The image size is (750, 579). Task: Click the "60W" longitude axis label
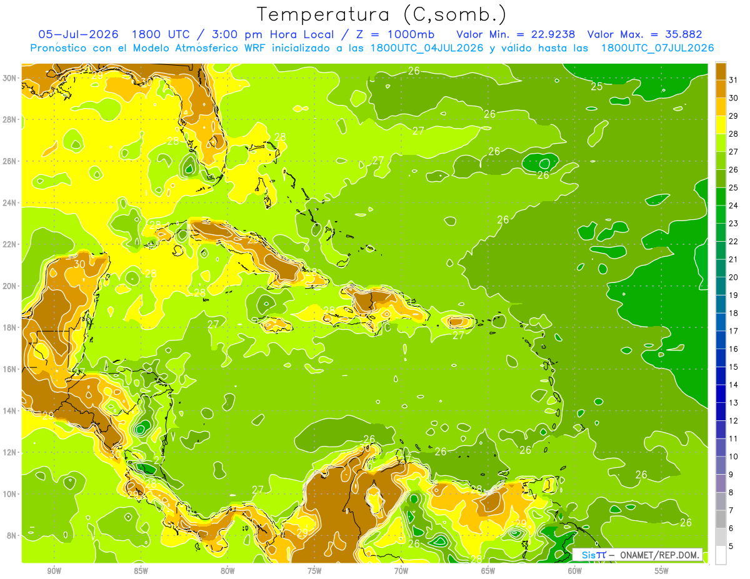[x=575, y=571]
